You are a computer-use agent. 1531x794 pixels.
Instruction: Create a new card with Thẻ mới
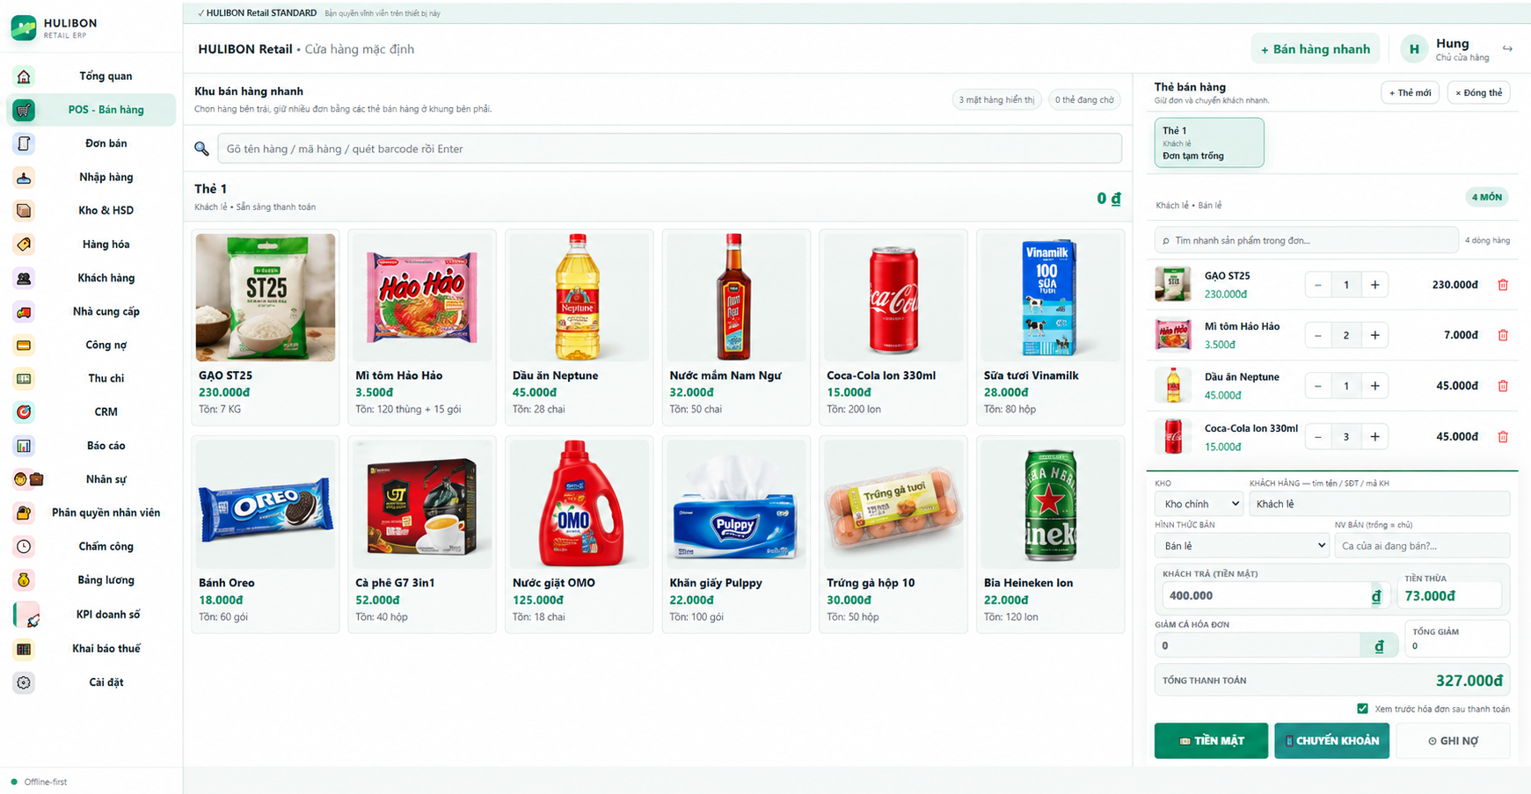(1410, 93)
